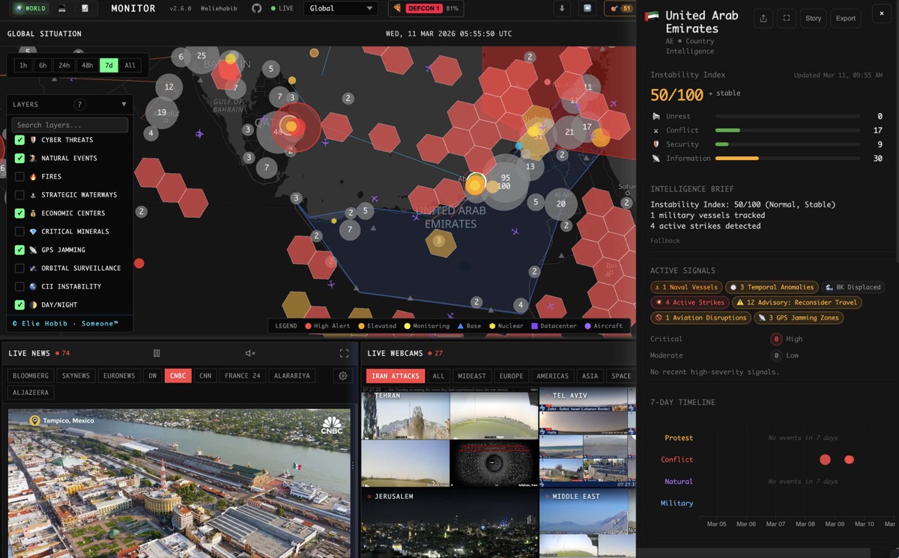
Task: Click the fullscreen icon in the UAE panel header
Action: pos(787,18)
